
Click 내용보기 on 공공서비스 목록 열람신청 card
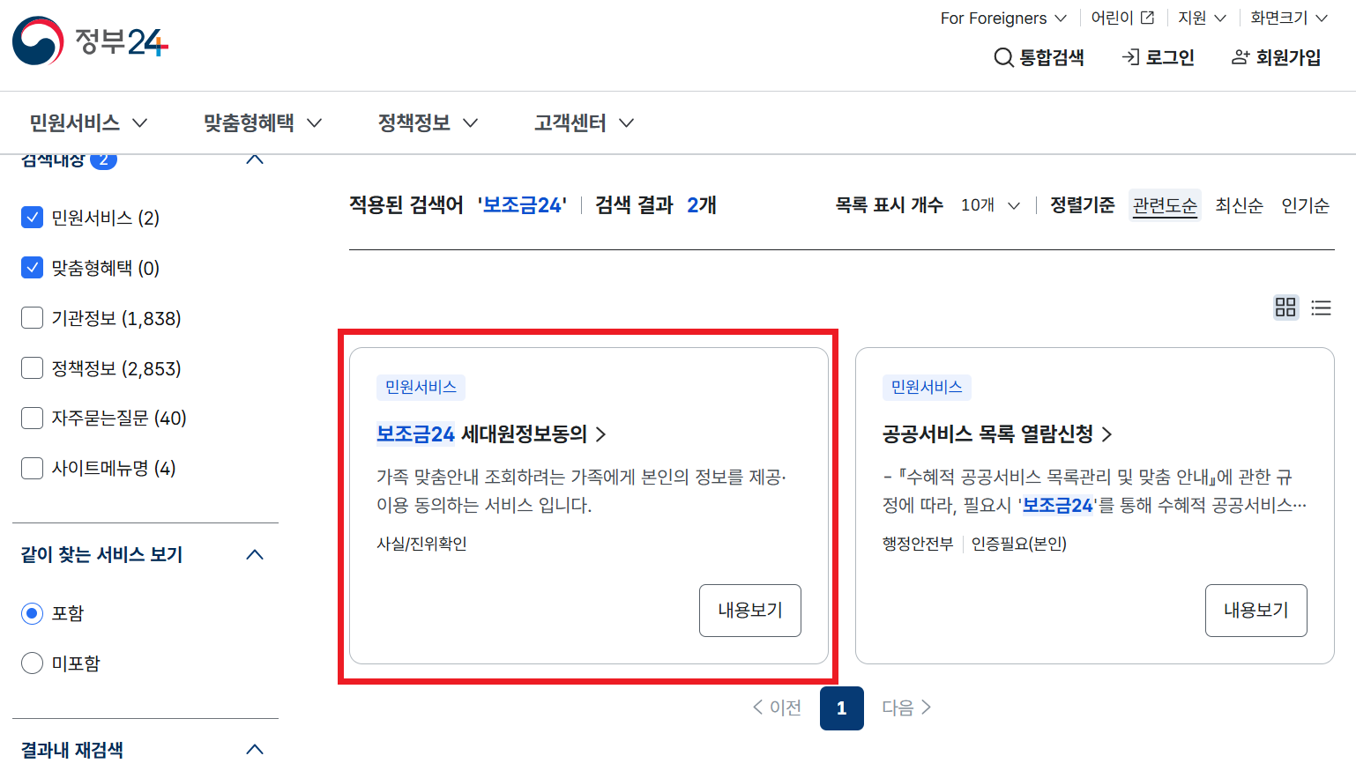[x=1256, y=611]
